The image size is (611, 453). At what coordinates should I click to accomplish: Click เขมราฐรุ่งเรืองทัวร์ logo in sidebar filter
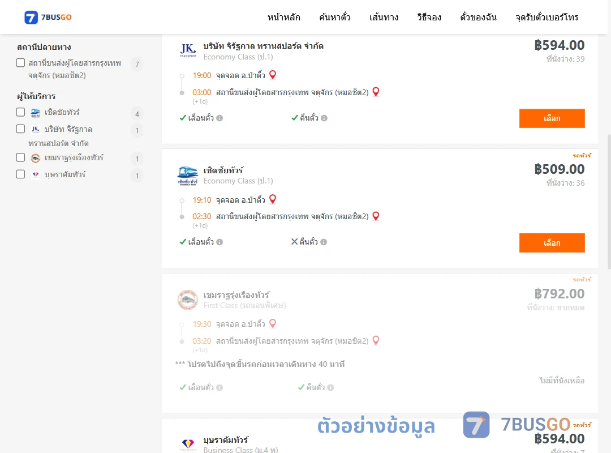pyautogui.click(x=36, y=158)
